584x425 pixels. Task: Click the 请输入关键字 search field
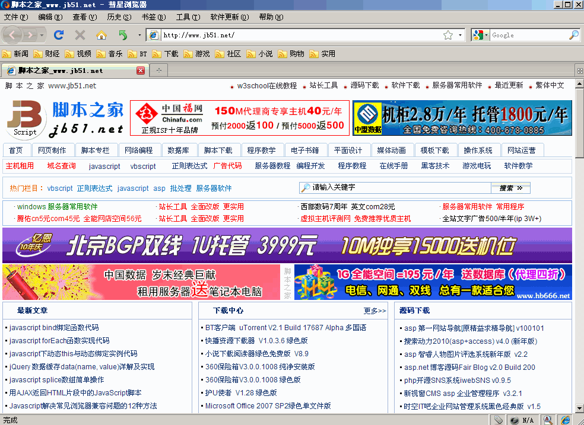tap(395, 188)
